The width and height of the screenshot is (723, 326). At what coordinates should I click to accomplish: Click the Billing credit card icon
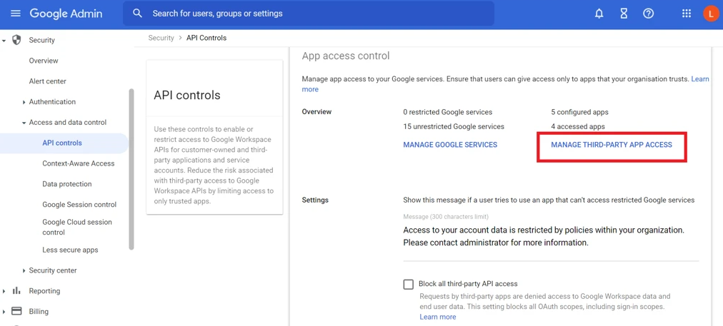coord(17,312)
